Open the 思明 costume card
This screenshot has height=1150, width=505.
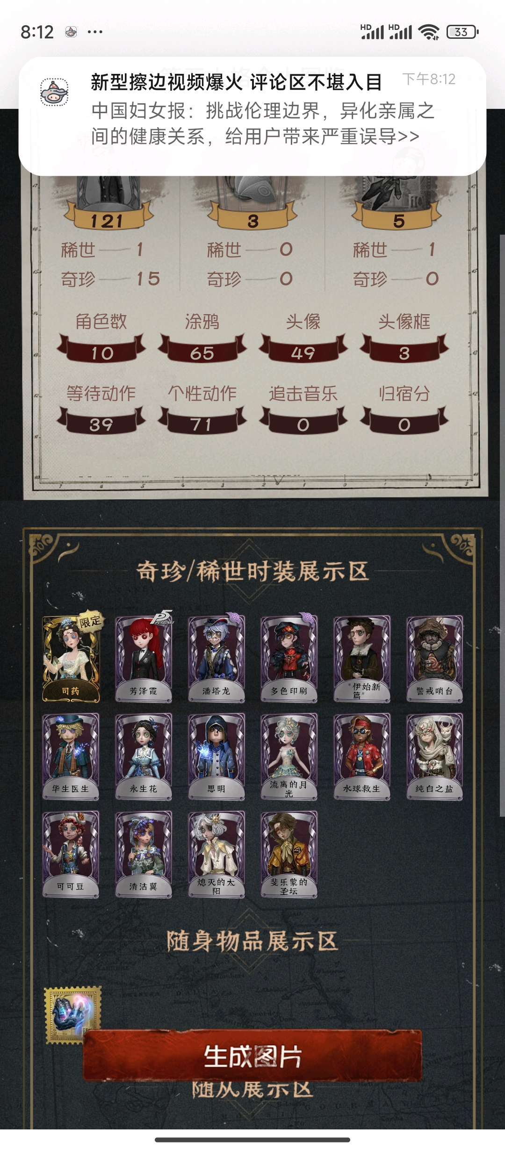[x=216, y=757]
